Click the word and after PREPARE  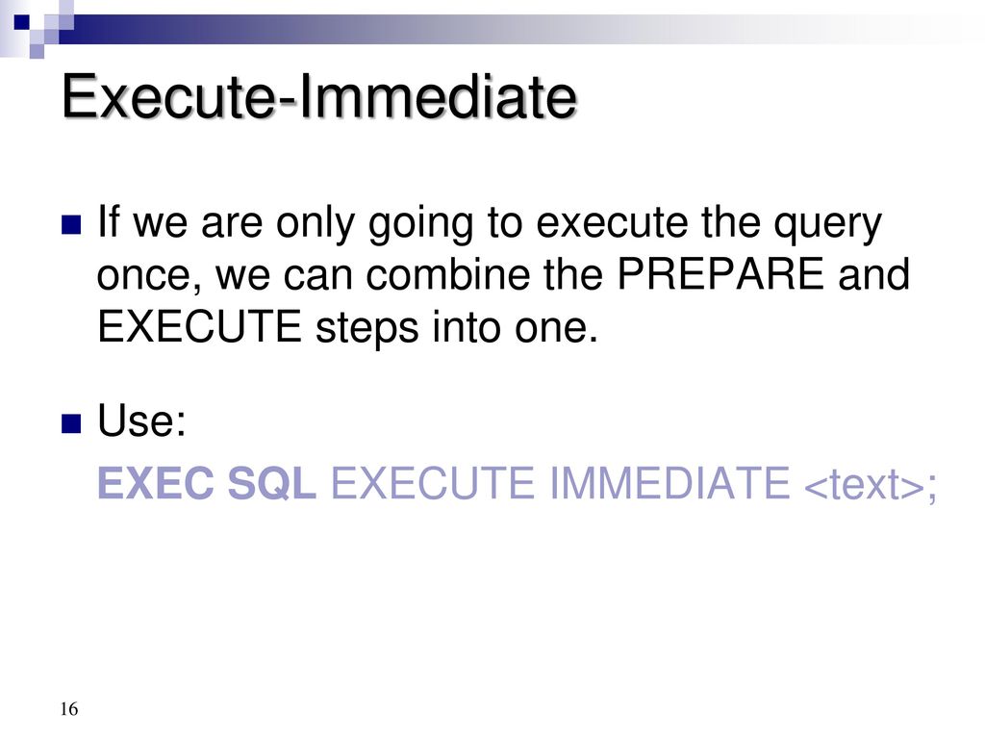click(x=873, y=274)
